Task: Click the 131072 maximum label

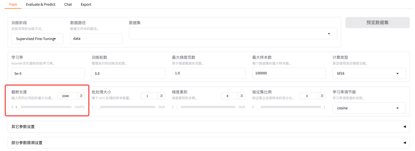Action: tap(80, 107)
